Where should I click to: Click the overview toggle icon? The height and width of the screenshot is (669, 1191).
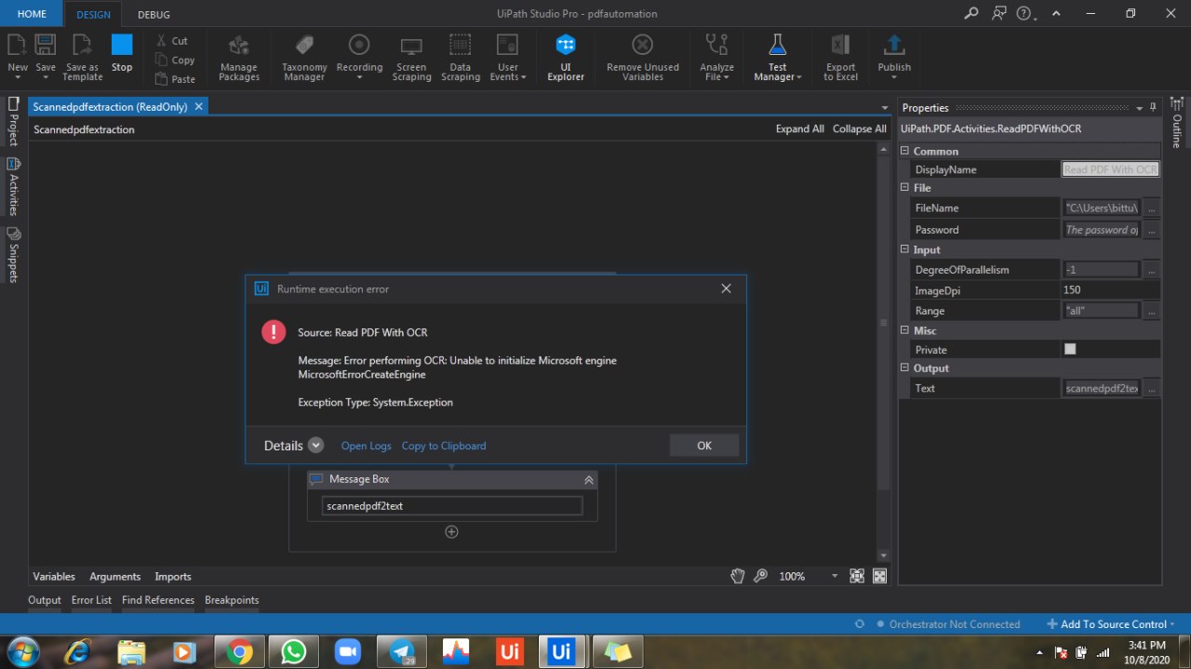pos(879,576)
